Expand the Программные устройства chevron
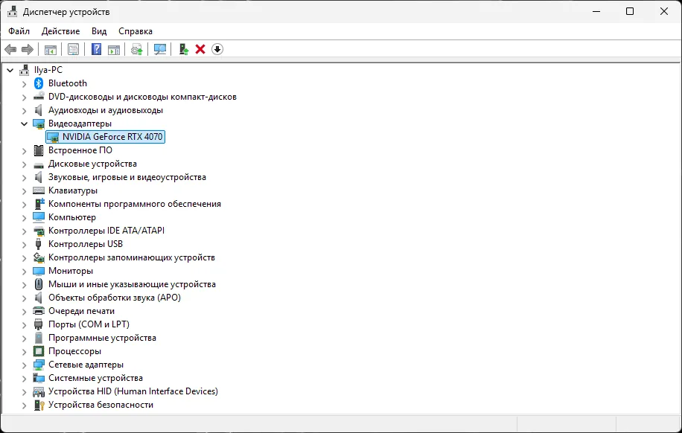The image size is (682, 433). [24, 339]
